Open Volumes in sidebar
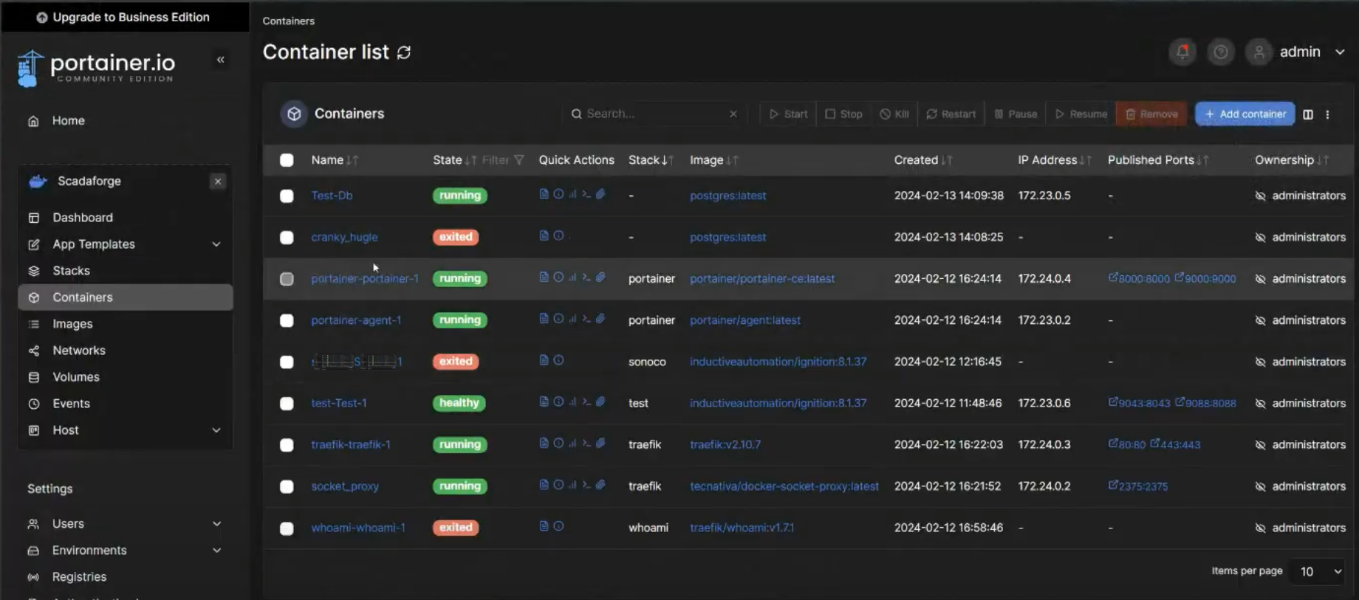 [75, 377]
